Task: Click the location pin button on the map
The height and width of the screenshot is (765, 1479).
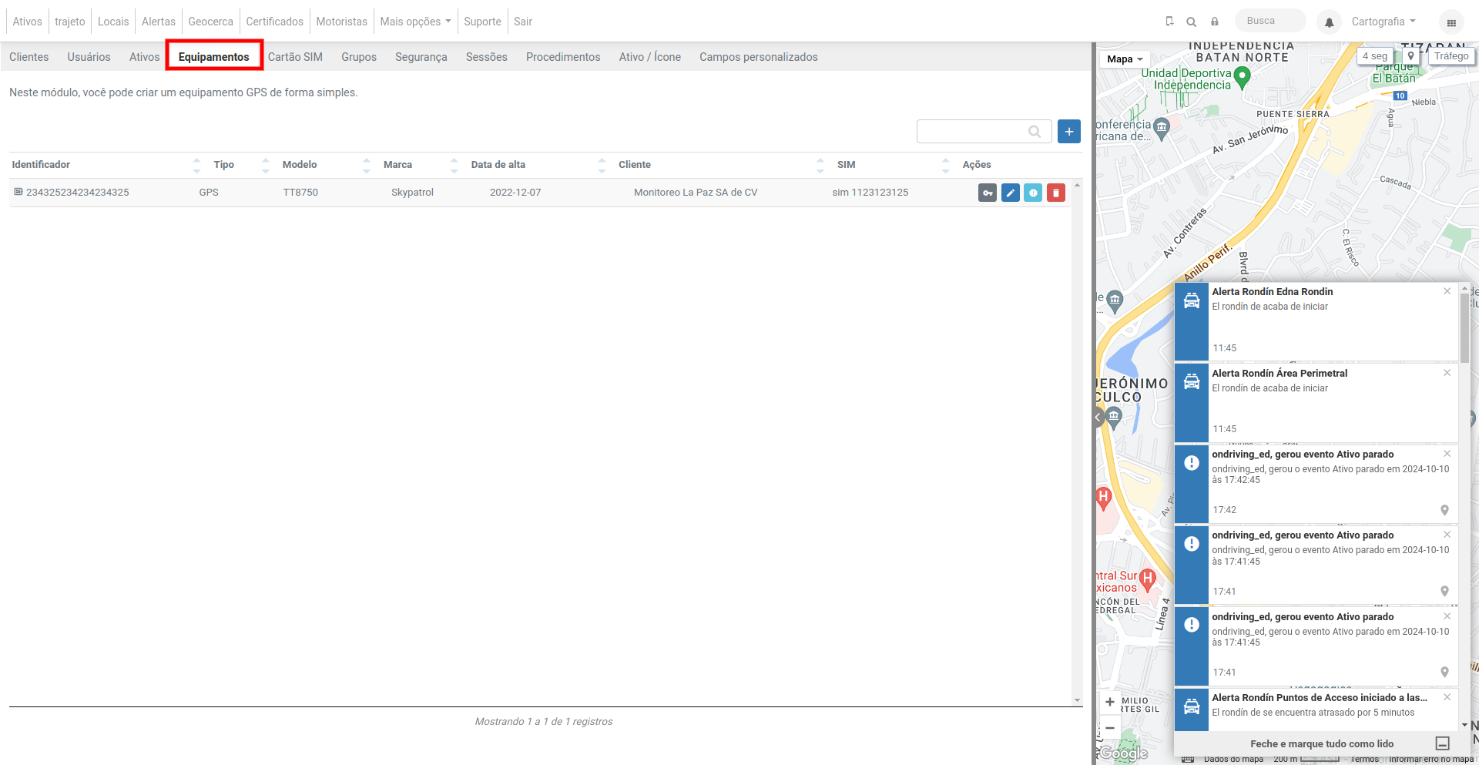Action: pyautogui.click(x=1410, y=56)
